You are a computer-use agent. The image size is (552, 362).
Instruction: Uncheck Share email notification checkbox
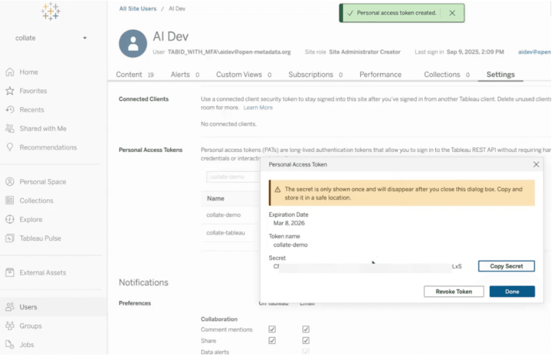point(306,341)
